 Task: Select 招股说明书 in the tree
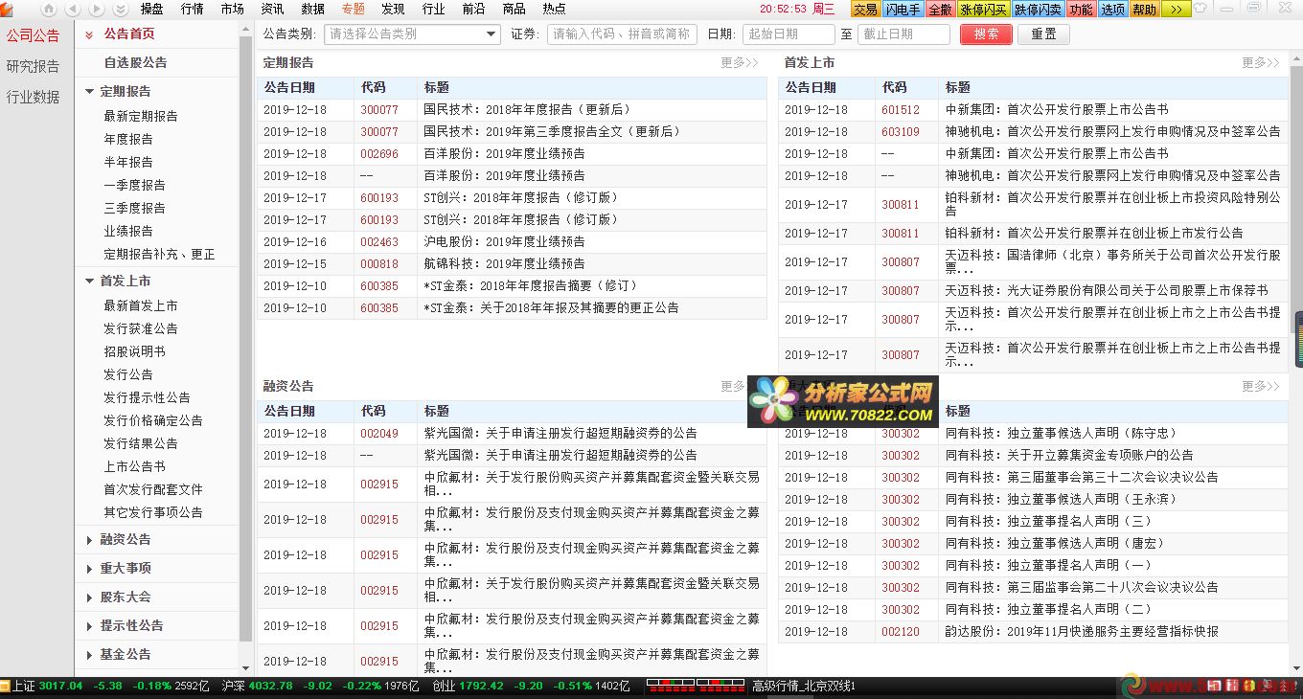click(x=134, y=352)
